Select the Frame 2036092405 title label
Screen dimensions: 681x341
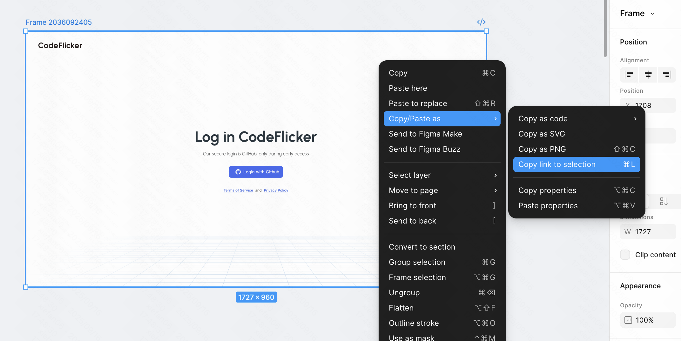(58, 22)
